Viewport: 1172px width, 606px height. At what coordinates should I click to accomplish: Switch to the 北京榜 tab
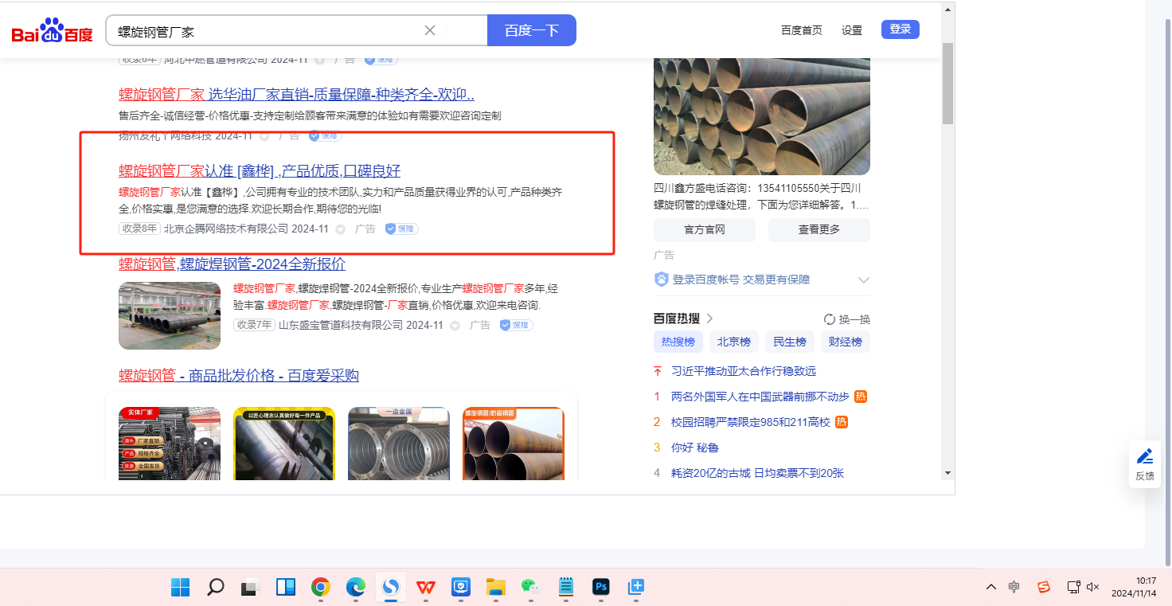click(x=734, y=342)
